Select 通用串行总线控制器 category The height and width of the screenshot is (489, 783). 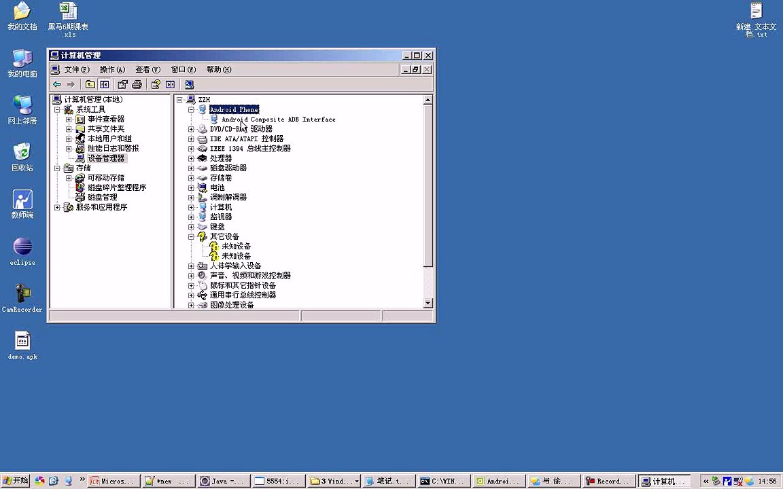243,295
